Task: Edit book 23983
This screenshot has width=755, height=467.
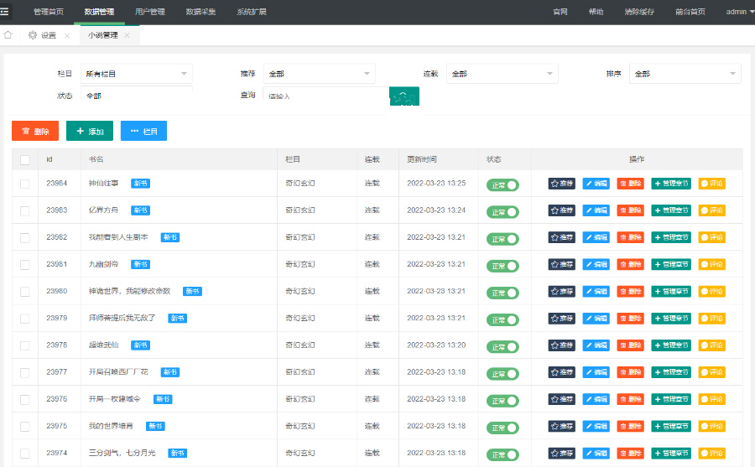Action: (596, 210)
